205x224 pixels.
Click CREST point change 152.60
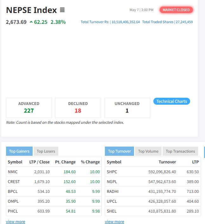(x=70, y=181)
